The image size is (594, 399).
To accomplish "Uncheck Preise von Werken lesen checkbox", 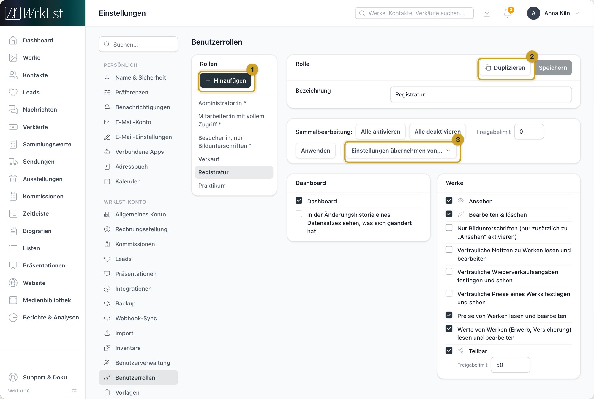I will coord(449,315).
